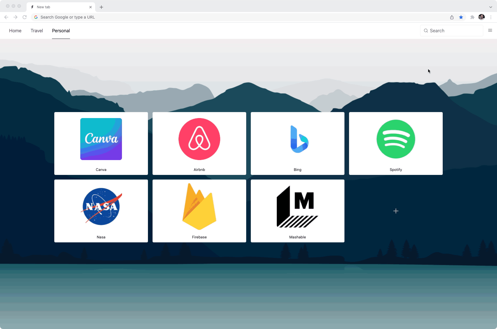Add a new bookmark with plus tile

click(396, 211)
